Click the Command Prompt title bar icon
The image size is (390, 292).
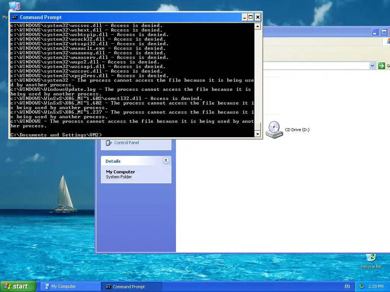click(x=15, y=17)
